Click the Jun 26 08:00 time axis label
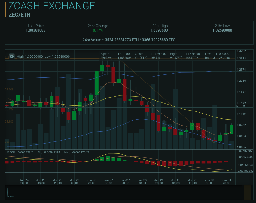The image size is (256, 203). 75,181
